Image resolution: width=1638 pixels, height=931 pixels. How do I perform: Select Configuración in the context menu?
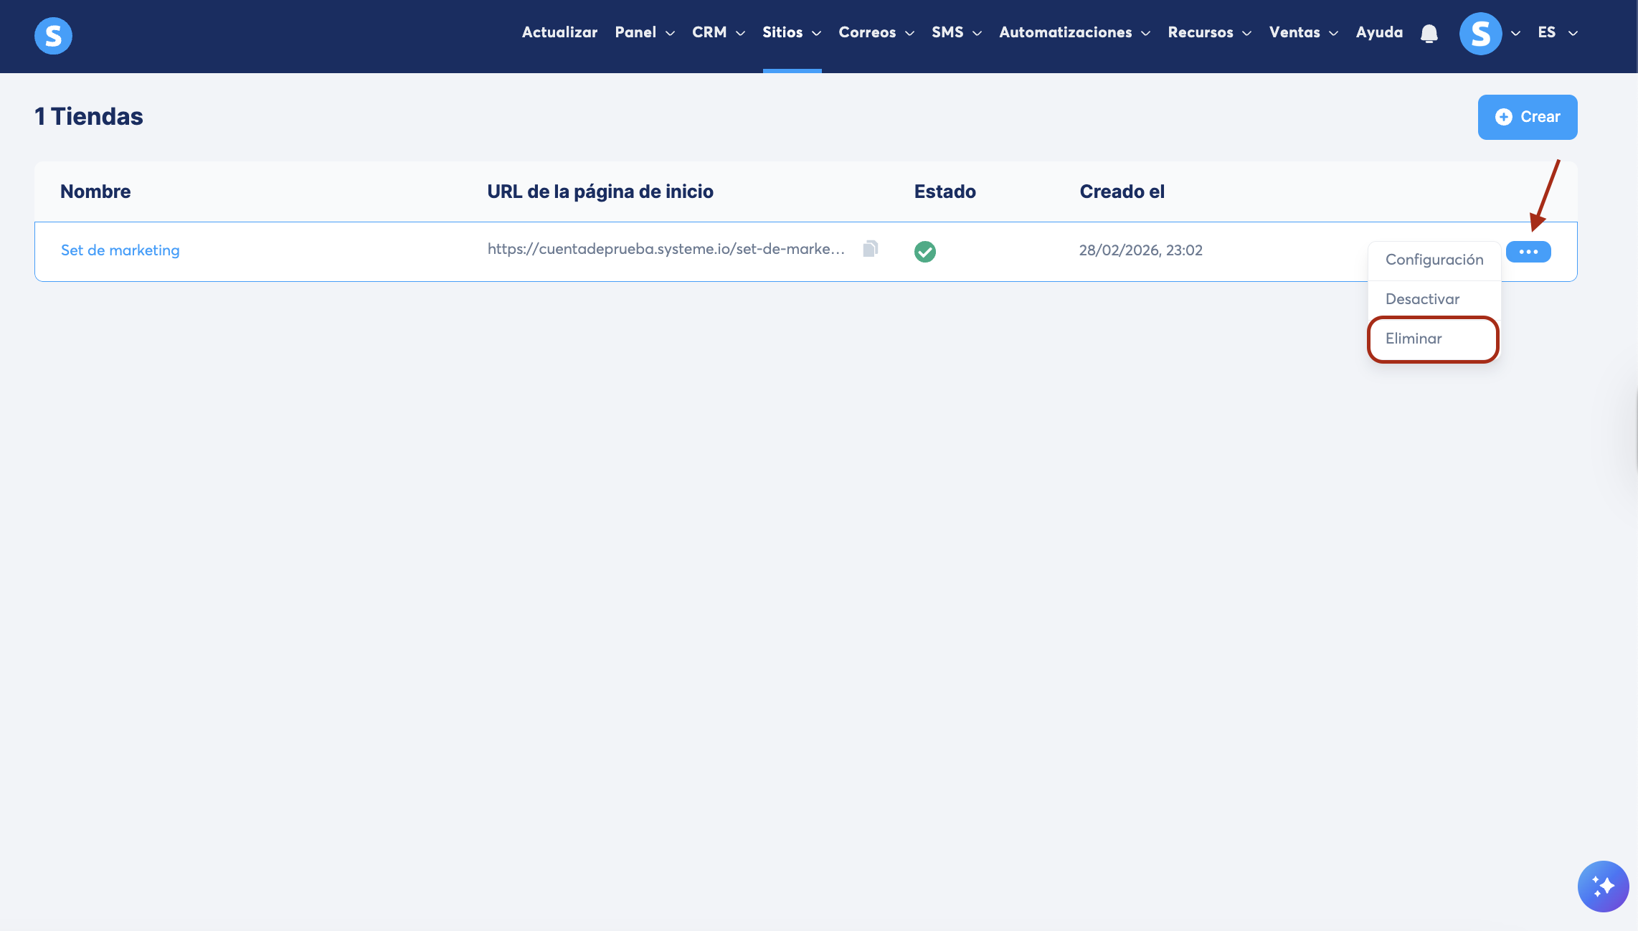tap(1434, 260)
